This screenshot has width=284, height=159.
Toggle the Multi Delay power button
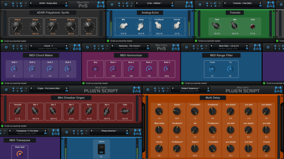coord(148,90)
